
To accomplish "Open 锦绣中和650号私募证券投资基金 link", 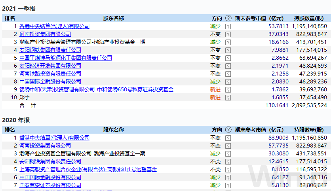I will [96, 89].
